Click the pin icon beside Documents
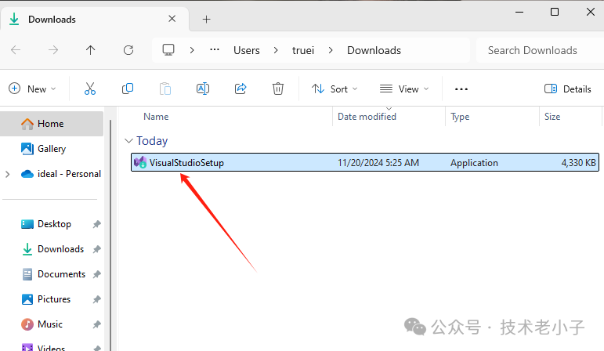 pyautogui.click(x=96, y=274)
